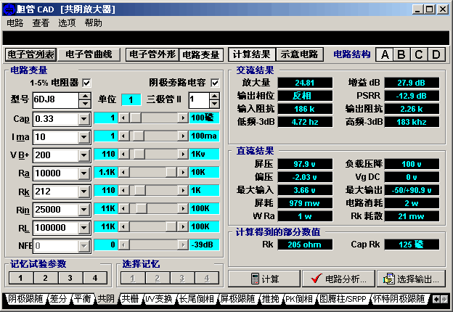The width and height of the screenshot is (453, 312).
Task: Toggle the 1-5% 电阻器 checkbox
Action: coord(86,83)
